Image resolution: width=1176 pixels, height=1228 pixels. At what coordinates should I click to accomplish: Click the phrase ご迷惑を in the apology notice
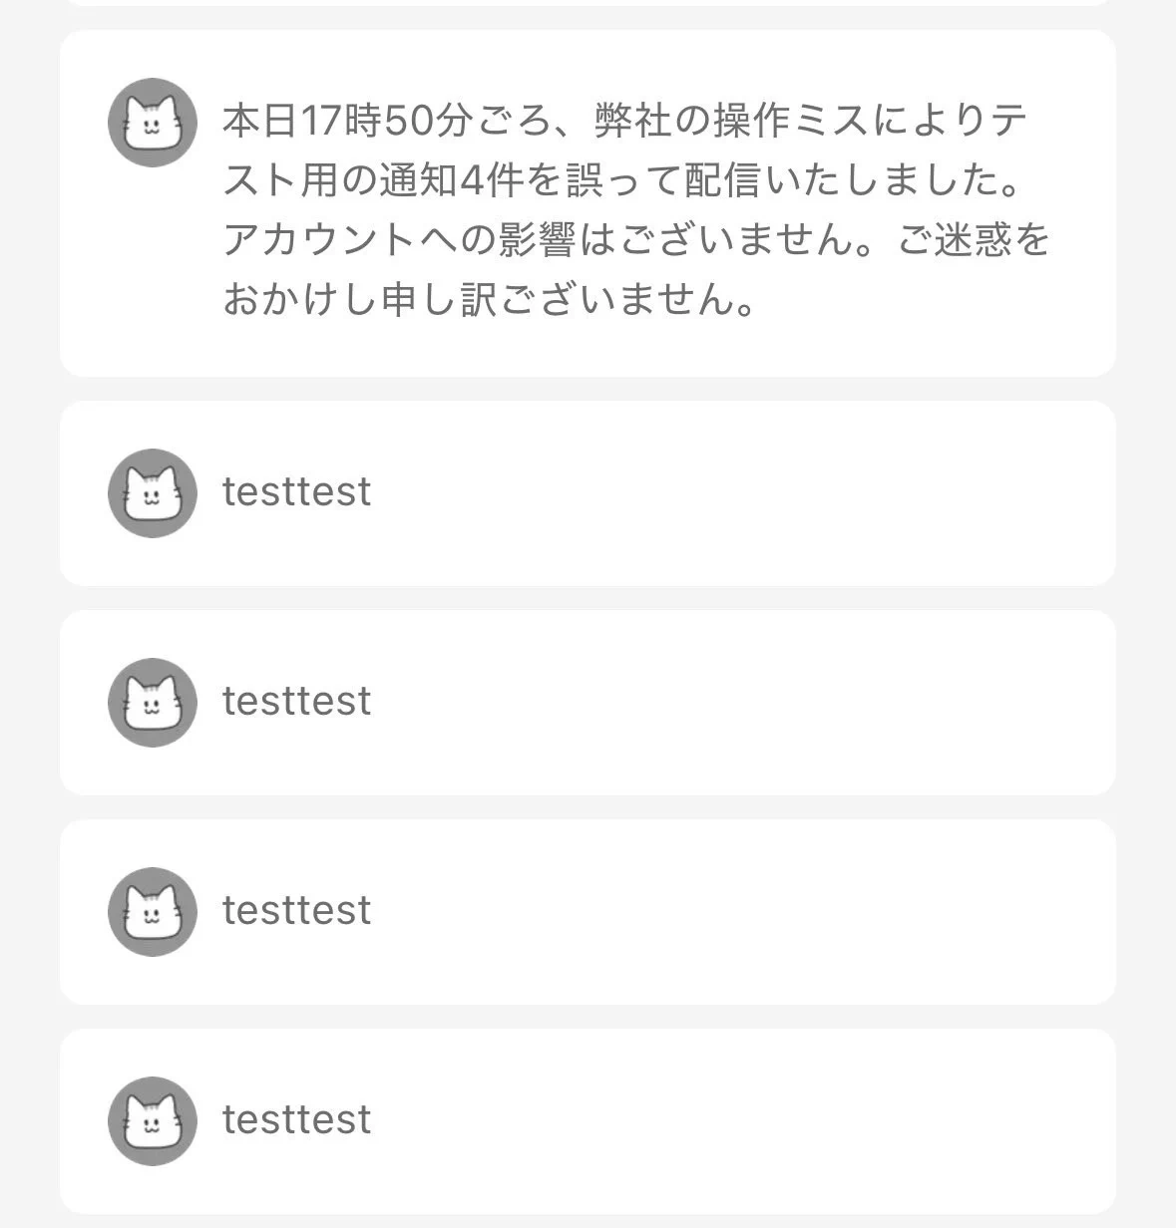point(975,239)
